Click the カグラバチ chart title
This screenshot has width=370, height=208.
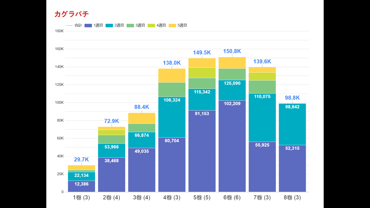[72, 14]
